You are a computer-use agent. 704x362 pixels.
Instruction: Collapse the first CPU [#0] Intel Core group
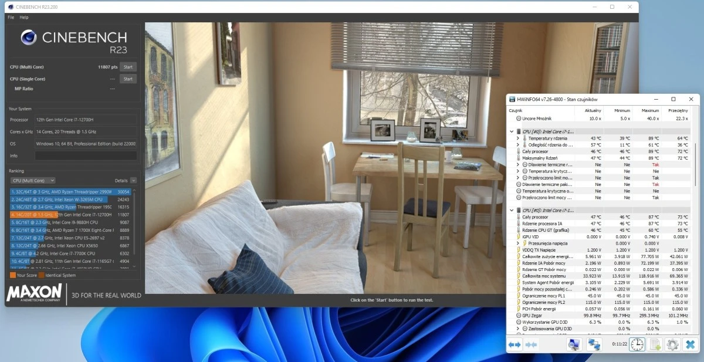point(512,131)
